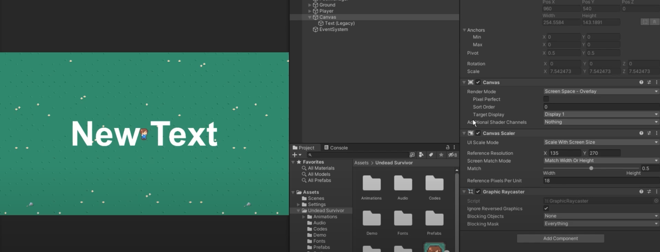The image size is (660, 252).
Task: Click the Graphic Raycaster component icon
Action: click(x=470, y=191)
